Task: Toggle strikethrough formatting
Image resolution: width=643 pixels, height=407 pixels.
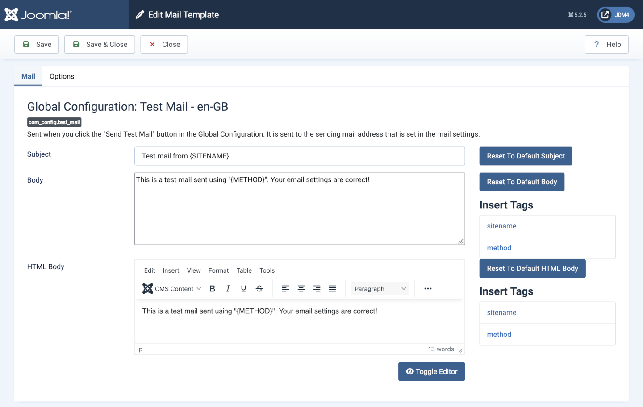Action: (x=259, y=289)
